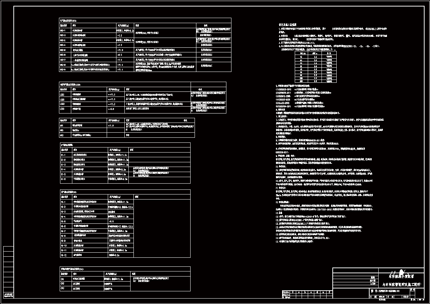
Task: Select the "NI-12" row code cell
Action: [x=66, y=255]
